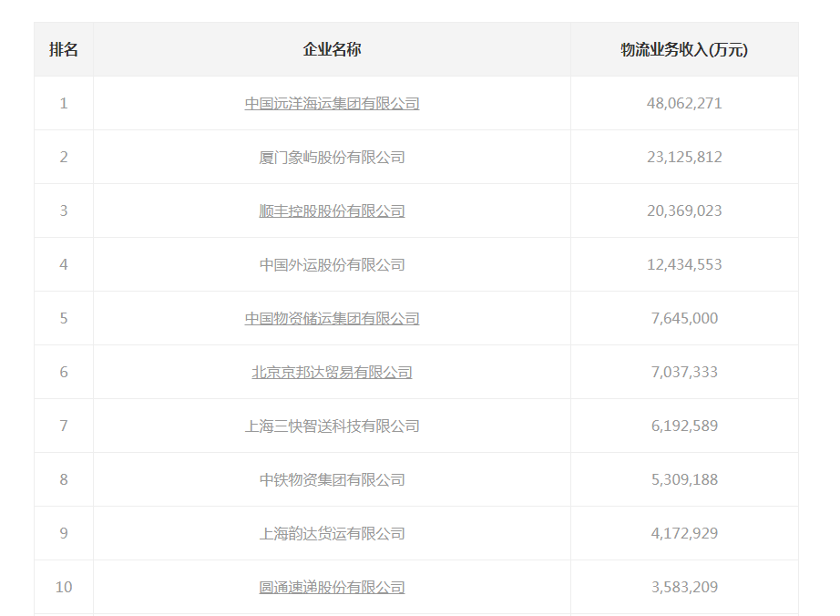Click the 排名 column header
Viewport: 840px width, 616px height.
64,50
